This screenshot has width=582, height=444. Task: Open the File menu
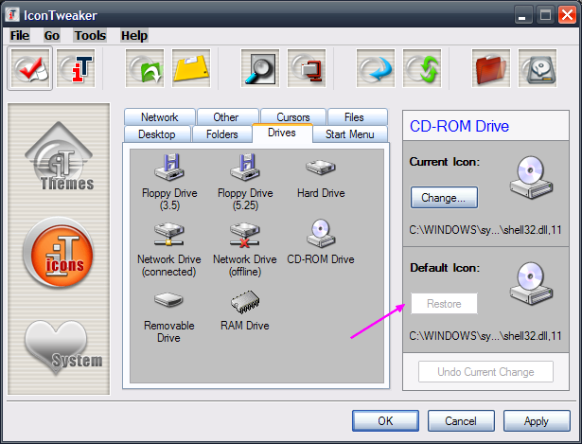pos(20,36)
